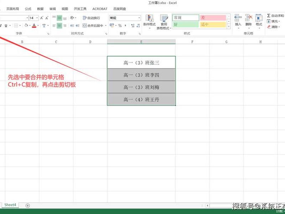Screen dimensions: 285x214
Task: Apply the yellow 适中 cell style
Action: point(213,24)
